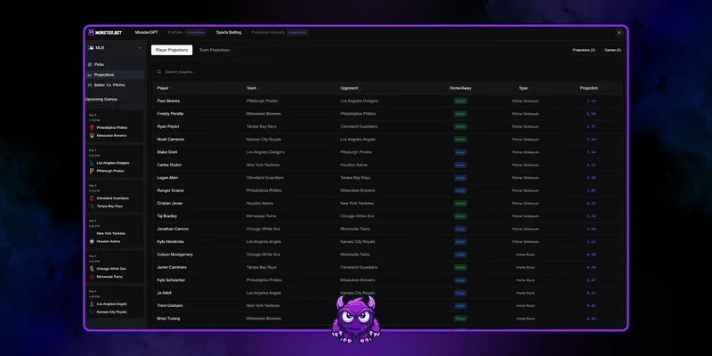Click the Games (6) button
The height and width of the screenshot is (356, 712).
[612, 50]
